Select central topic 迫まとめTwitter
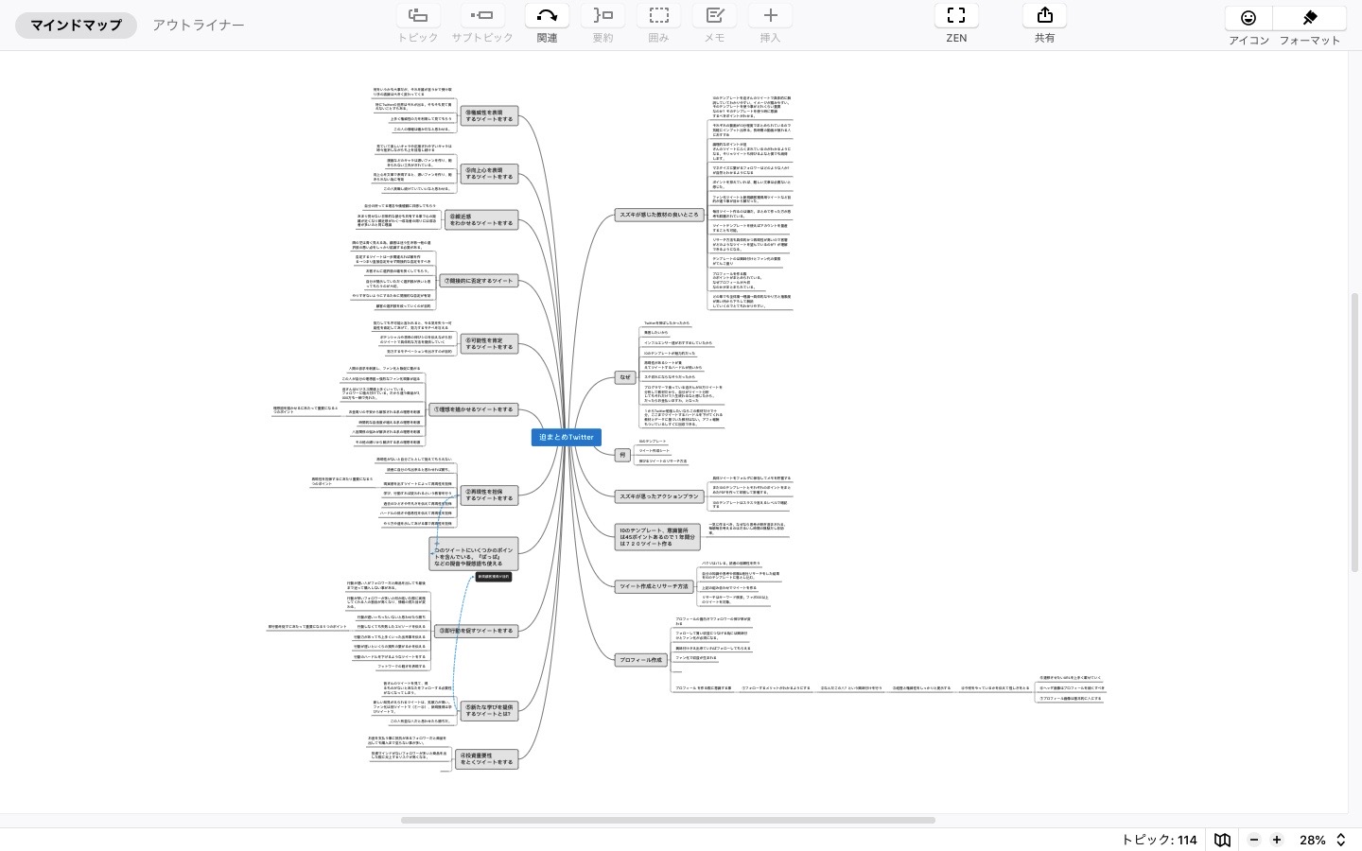The image size is (1362, 851). click(x=567, y=437)
